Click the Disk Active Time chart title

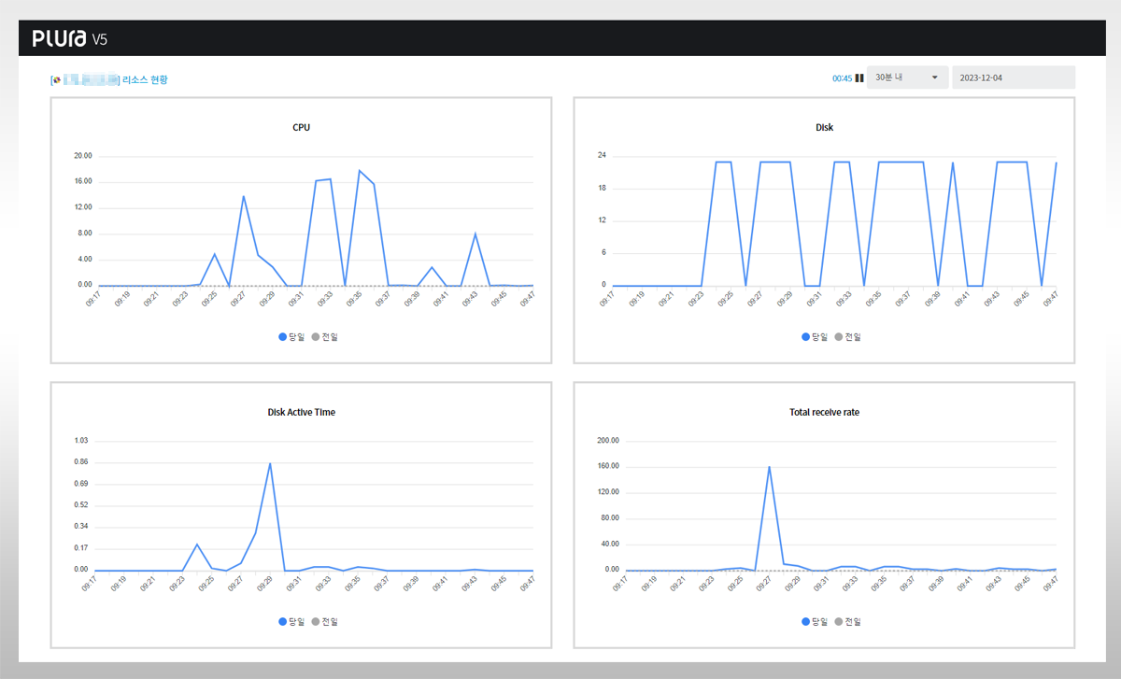pyautogui.click(x=301, y=412)
